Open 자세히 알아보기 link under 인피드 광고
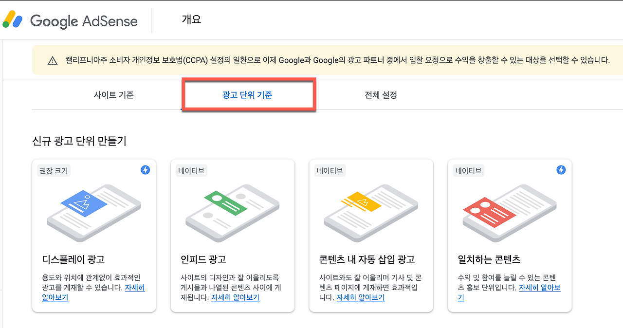The image size is (623, 328). 235,297
